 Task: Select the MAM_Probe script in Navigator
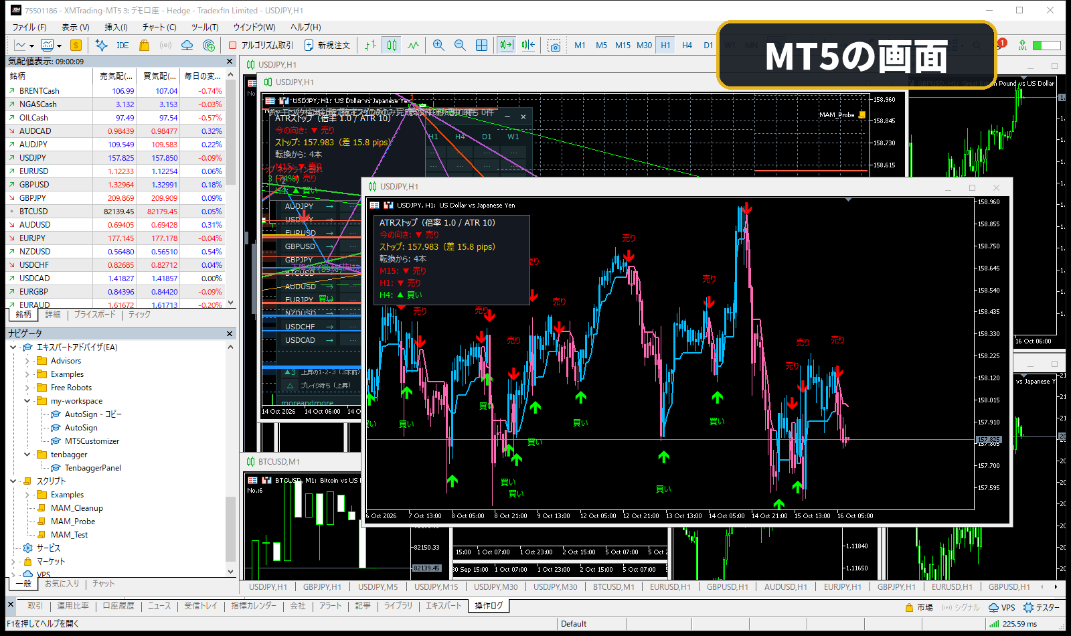pyautogui.click(x=73, y=522)
